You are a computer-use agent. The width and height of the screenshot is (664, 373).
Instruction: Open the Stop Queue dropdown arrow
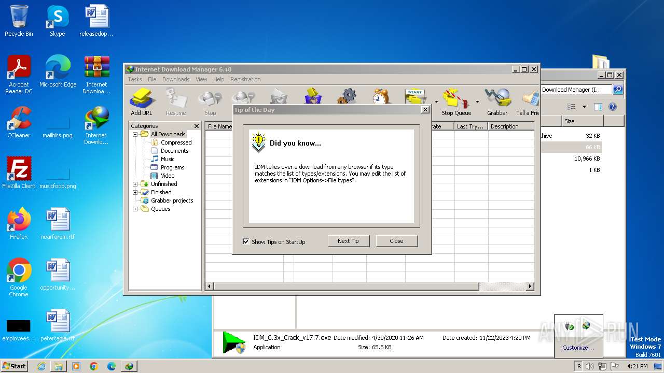tap(477, 102)
